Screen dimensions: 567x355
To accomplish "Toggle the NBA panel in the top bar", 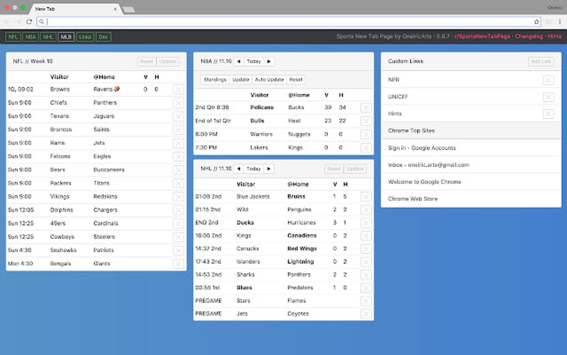I will point(30,36).
